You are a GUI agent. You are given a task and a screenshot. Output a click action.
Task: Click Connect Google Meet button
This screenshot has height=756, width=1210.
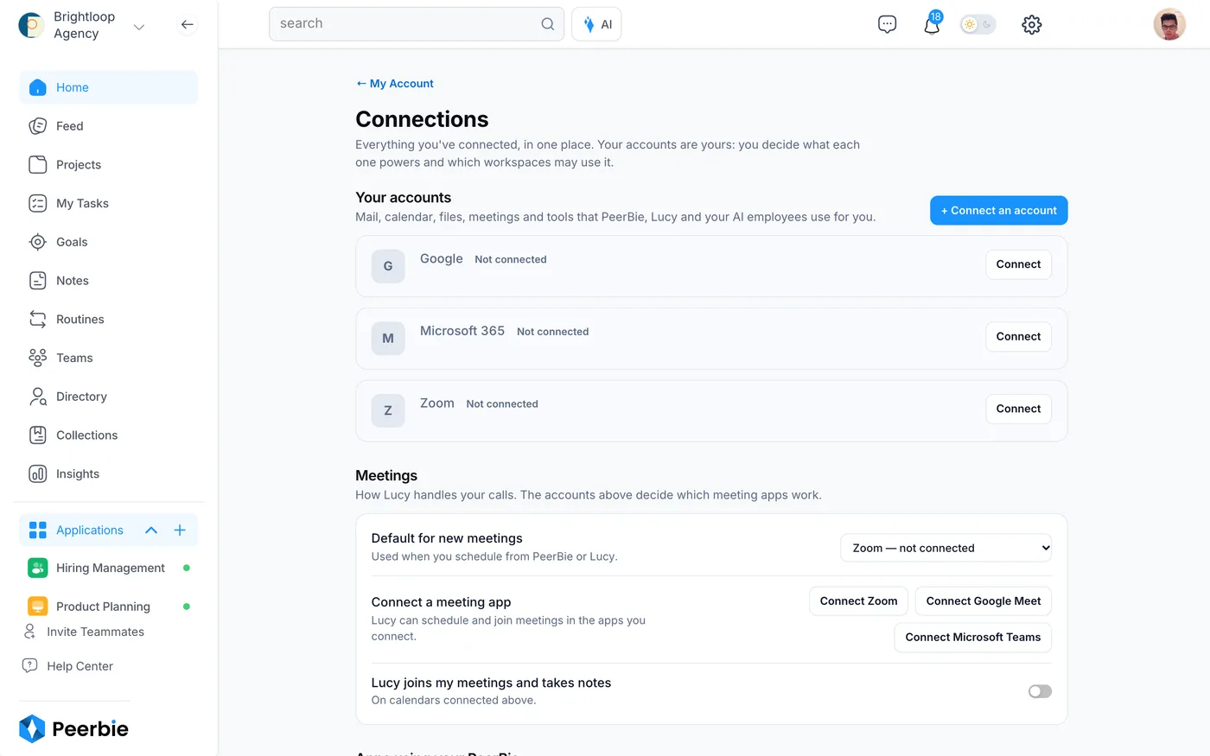[984, 601]
